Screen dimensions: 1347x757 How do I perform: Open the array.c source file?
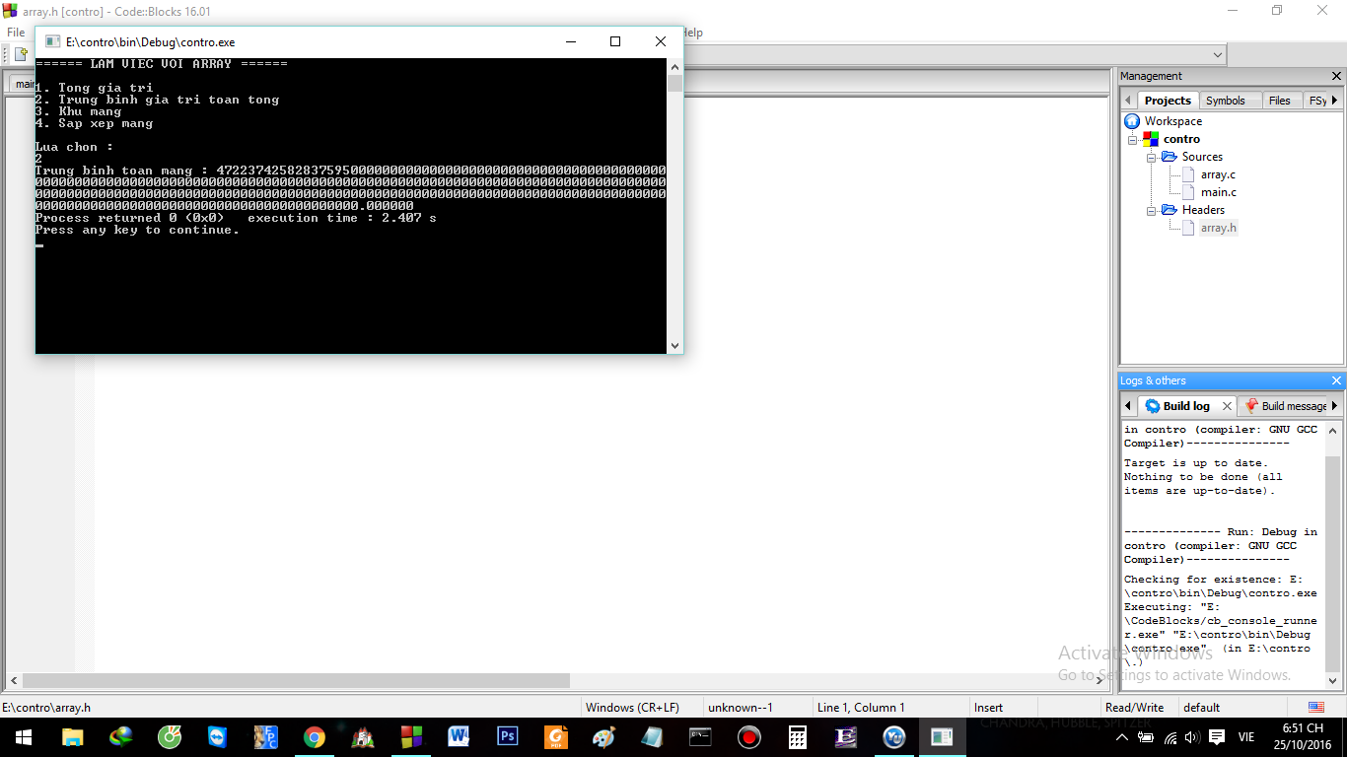(1218, 174)
